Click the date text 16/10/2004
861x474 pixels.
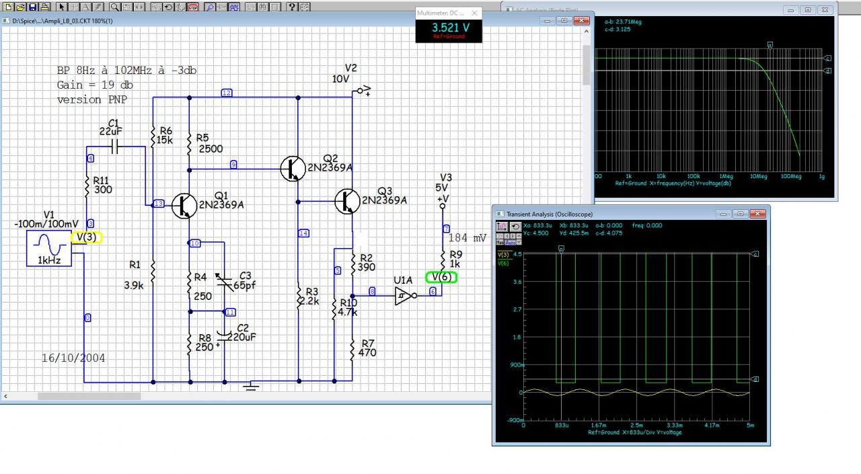coord(73,358)
